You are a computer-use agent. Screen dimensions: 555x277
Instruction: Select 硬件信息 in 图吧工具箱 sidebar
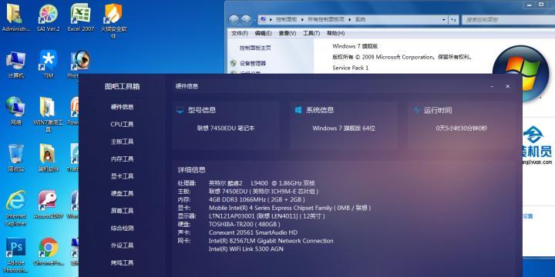122,107
